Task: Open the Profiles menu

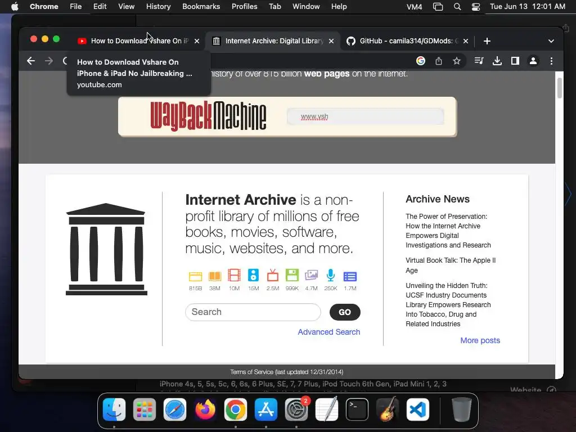Action: click(x=244, y=6)
